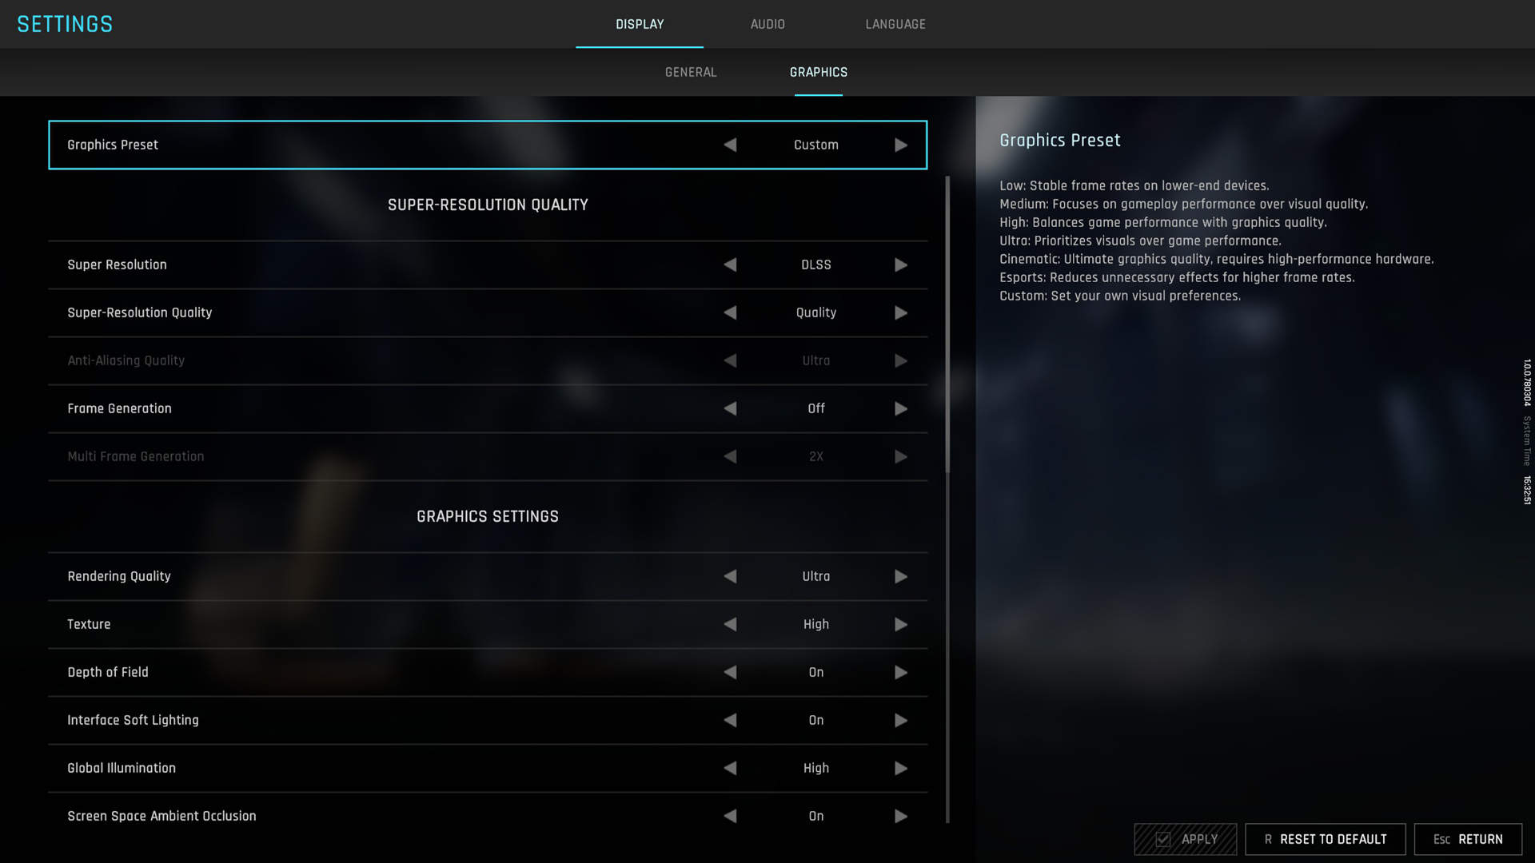Click Reset to Default button
Image resolution: width=1535 pixels, height=863 pixels.
click(x=1325, y=839)
